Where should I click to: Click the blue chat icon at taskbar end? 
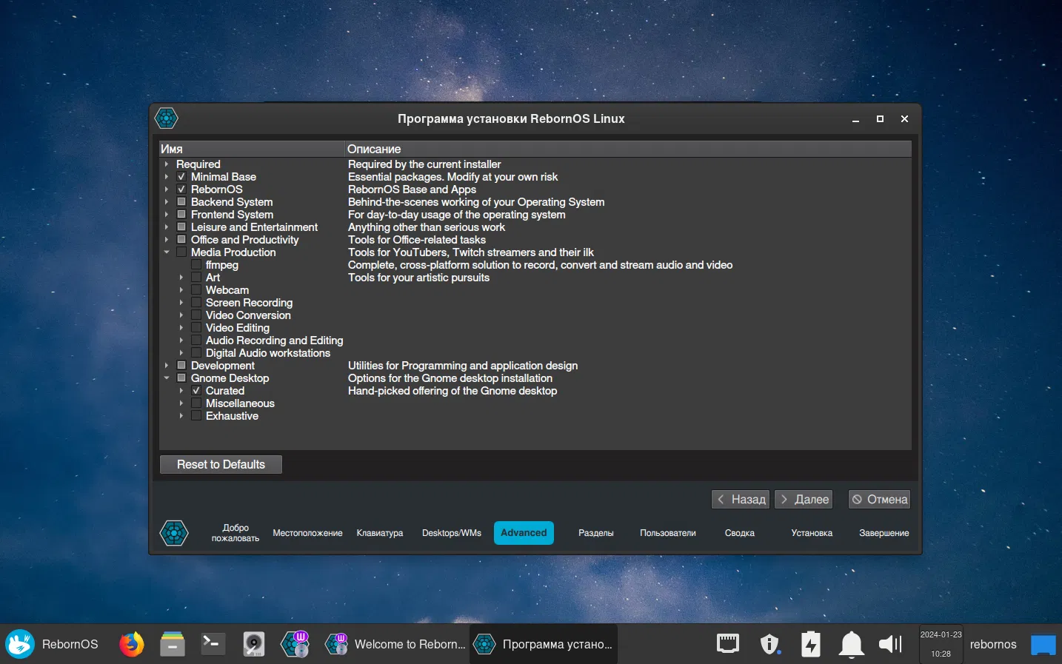pyautogui.click(x=1043, y=645)
